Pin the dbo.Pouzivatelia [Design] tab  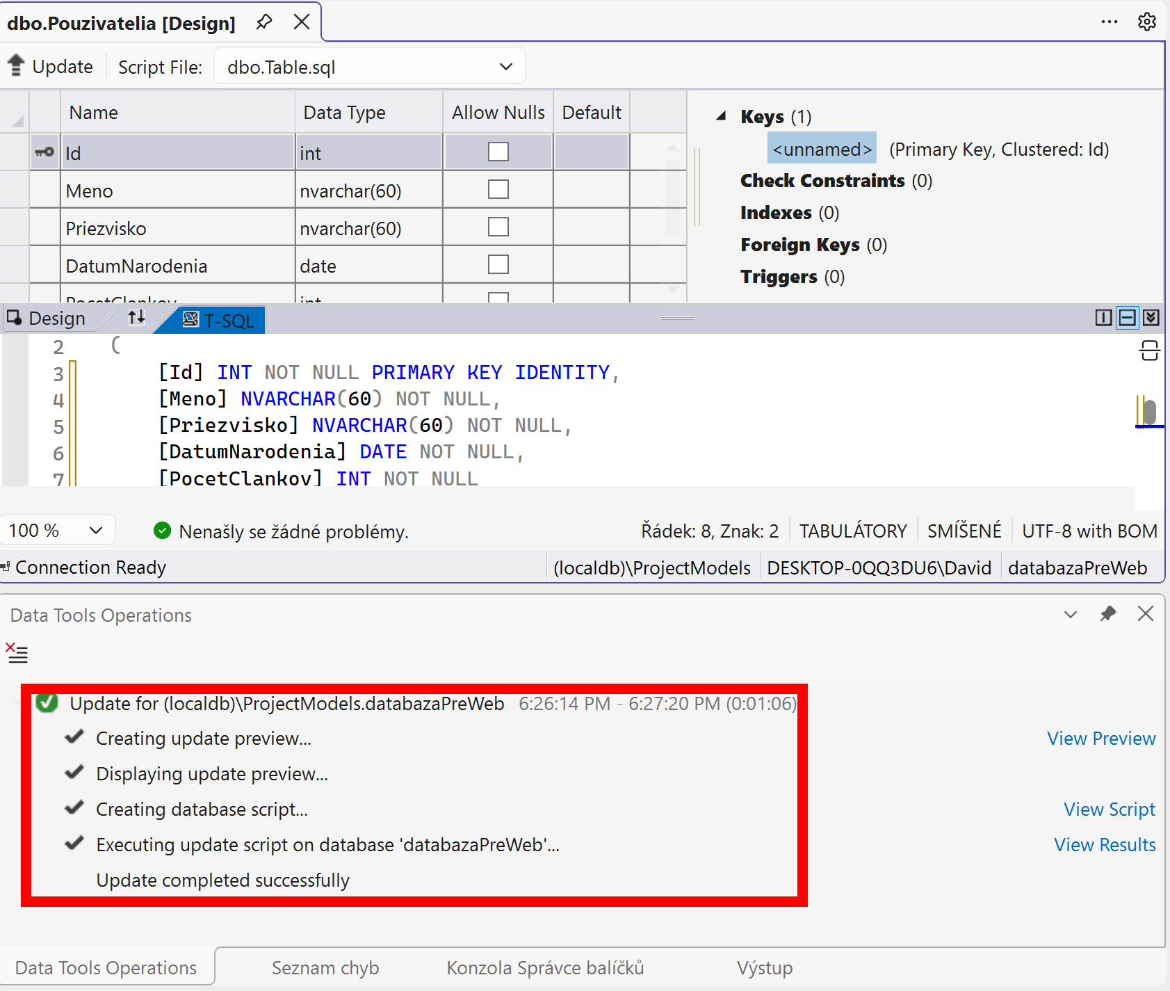click(x=263, y=22)
